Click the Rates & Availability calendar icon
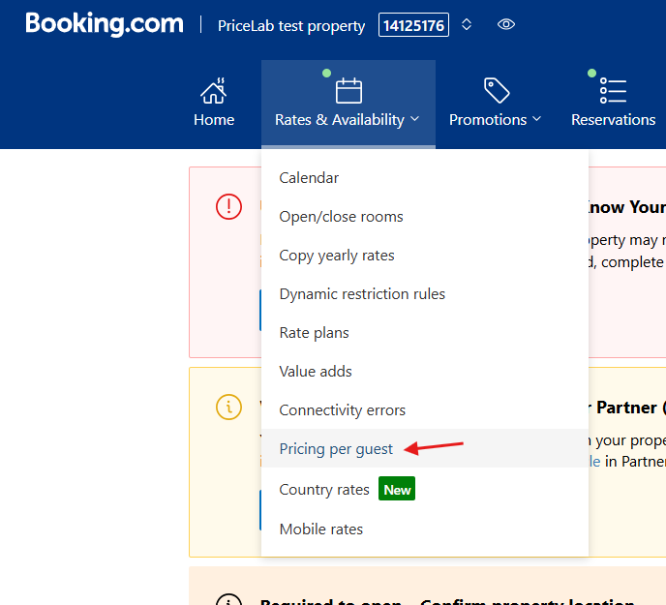 pos(348,90)
